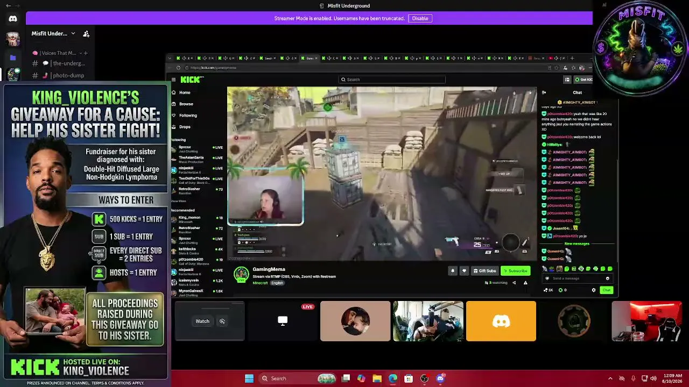Open Discord from the taskbar
This screenshot has height=387, width=689.
point(440,378)
